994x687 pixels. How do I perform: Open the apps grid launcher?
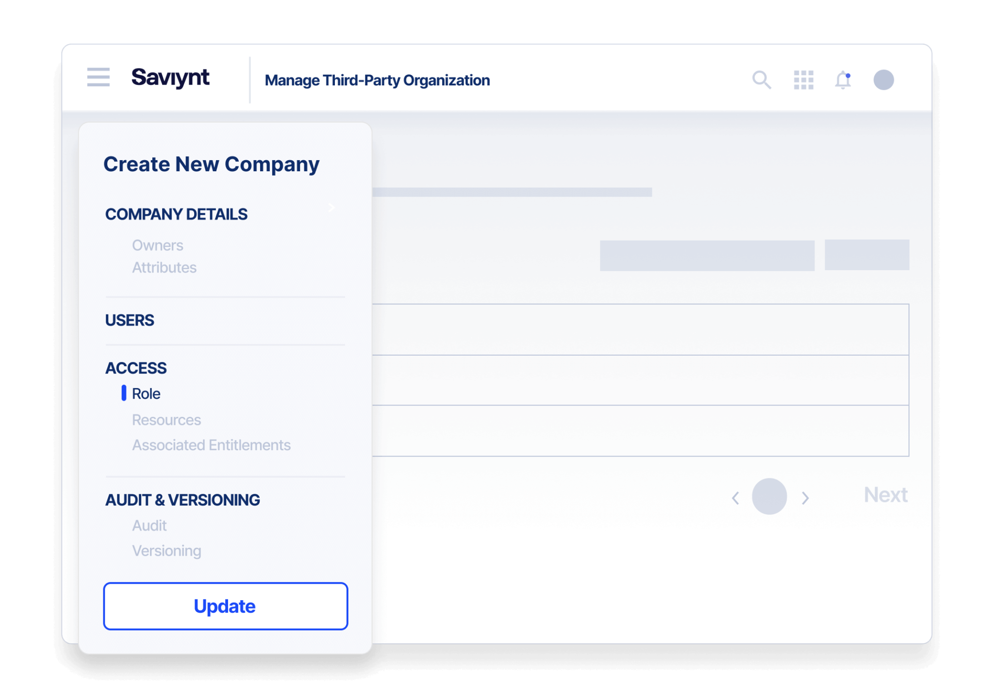pos(803,80)
